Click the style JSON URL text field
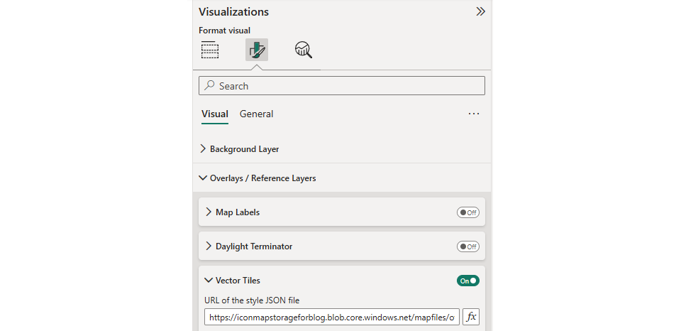The image size is (681, 331). pos(331,318)
